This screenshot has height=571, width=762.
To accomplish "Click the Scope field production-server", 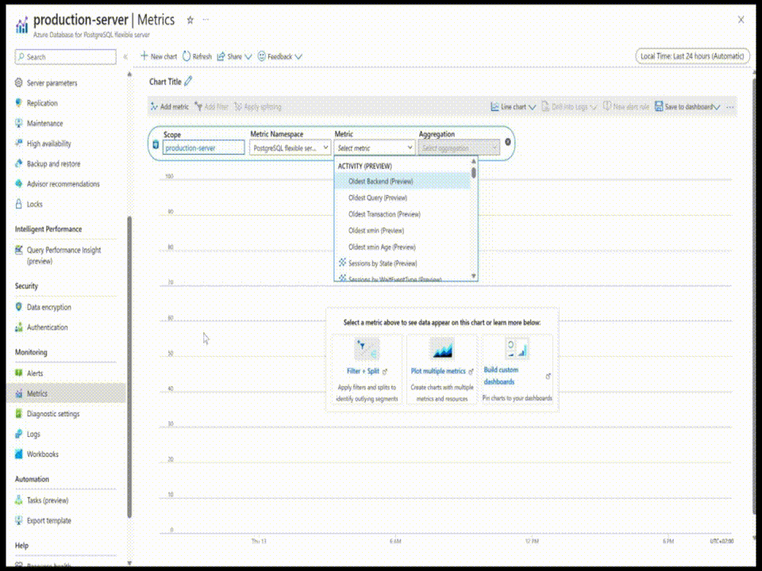I will tap(204, 148).
